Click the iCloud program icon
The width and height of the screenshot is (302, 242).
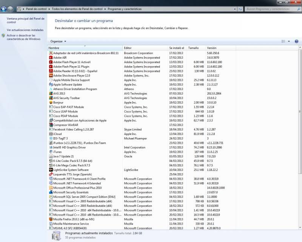[51, 134]
